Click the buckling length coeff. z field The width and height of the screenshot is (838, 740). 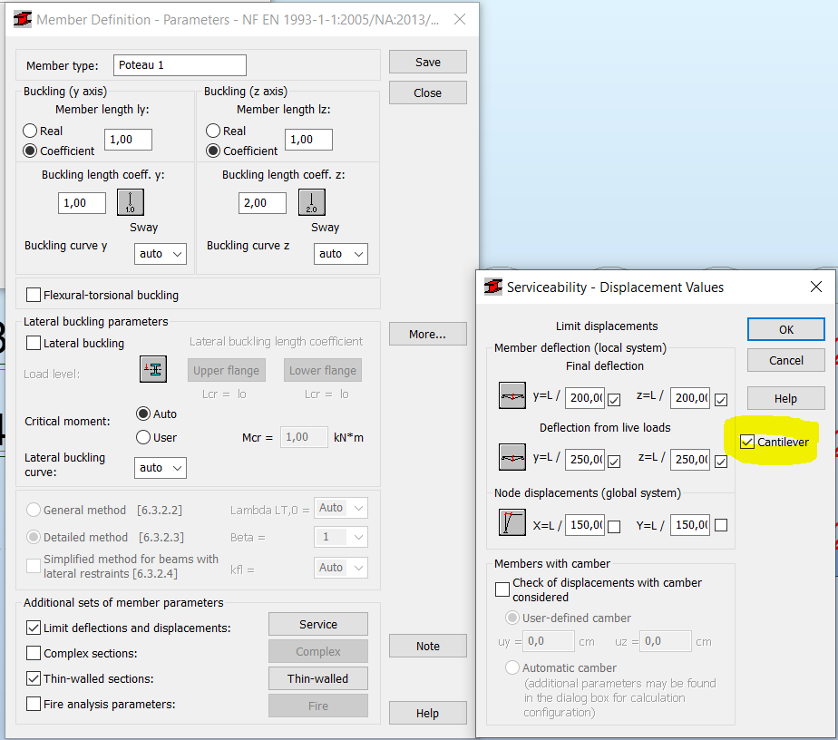click(x=262, y=203)
